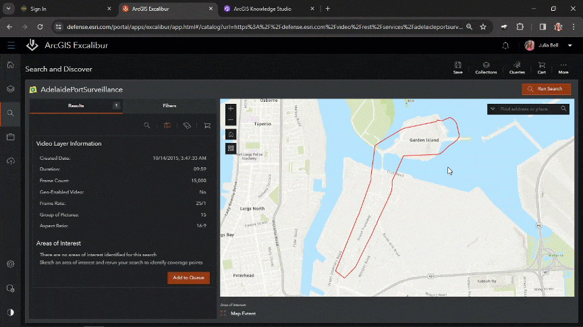Go to Home in left sidebar
The width and height of the screenshot is (583, 327).
click(x=10, y=65)
